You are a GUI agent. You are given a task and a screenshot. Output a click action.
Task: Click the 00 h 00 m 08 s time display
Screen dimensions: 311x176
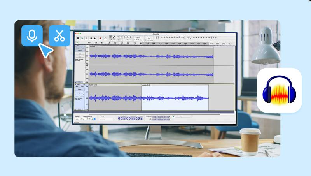[131, 118]
